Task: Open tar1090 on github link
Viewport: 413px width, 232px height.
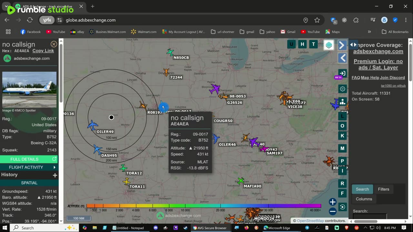Action: click(393, 86)
